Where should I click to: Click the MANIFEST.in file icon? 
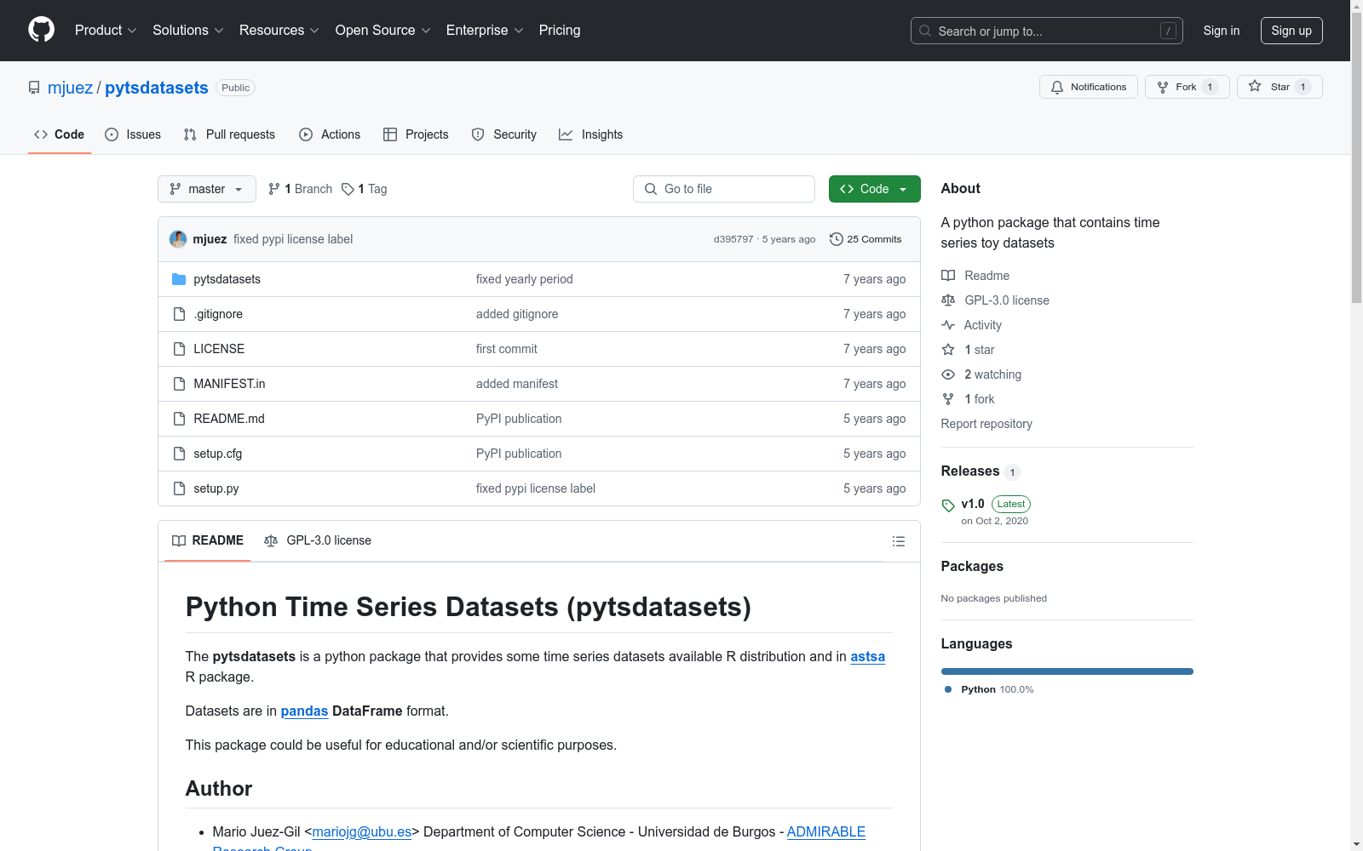point(179,384)
